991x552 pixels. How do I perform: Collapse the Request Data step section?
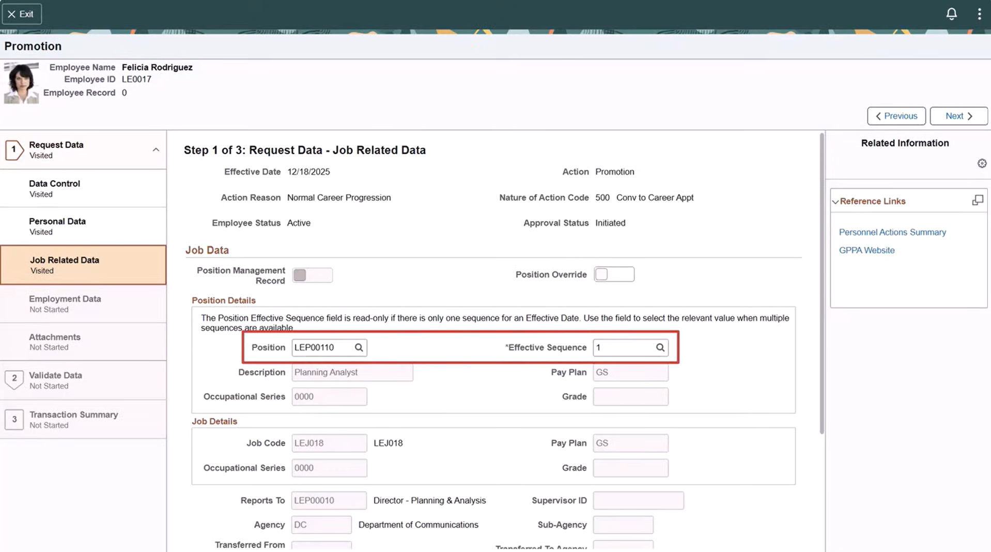click(x=156, y=150)
